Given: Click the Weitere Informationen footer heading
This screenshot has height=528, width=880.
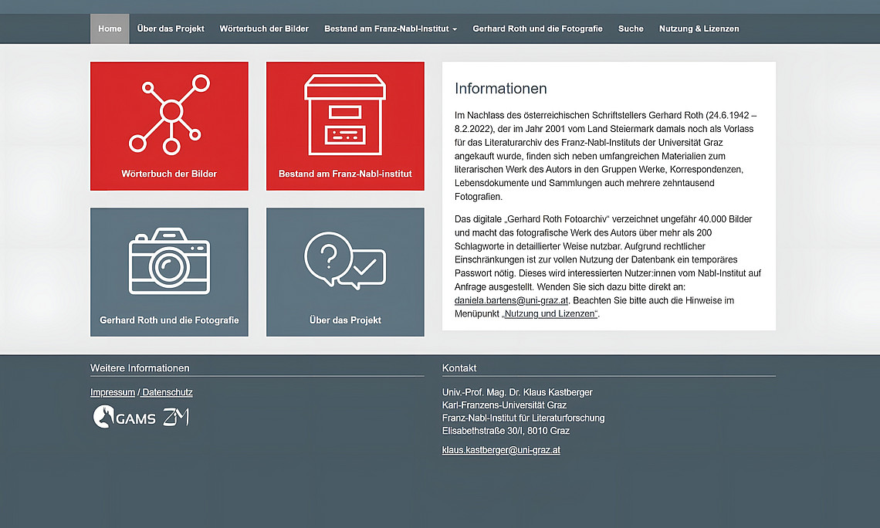Looking at the screenshot, I should pyautogui.click(x=140, y=368).
